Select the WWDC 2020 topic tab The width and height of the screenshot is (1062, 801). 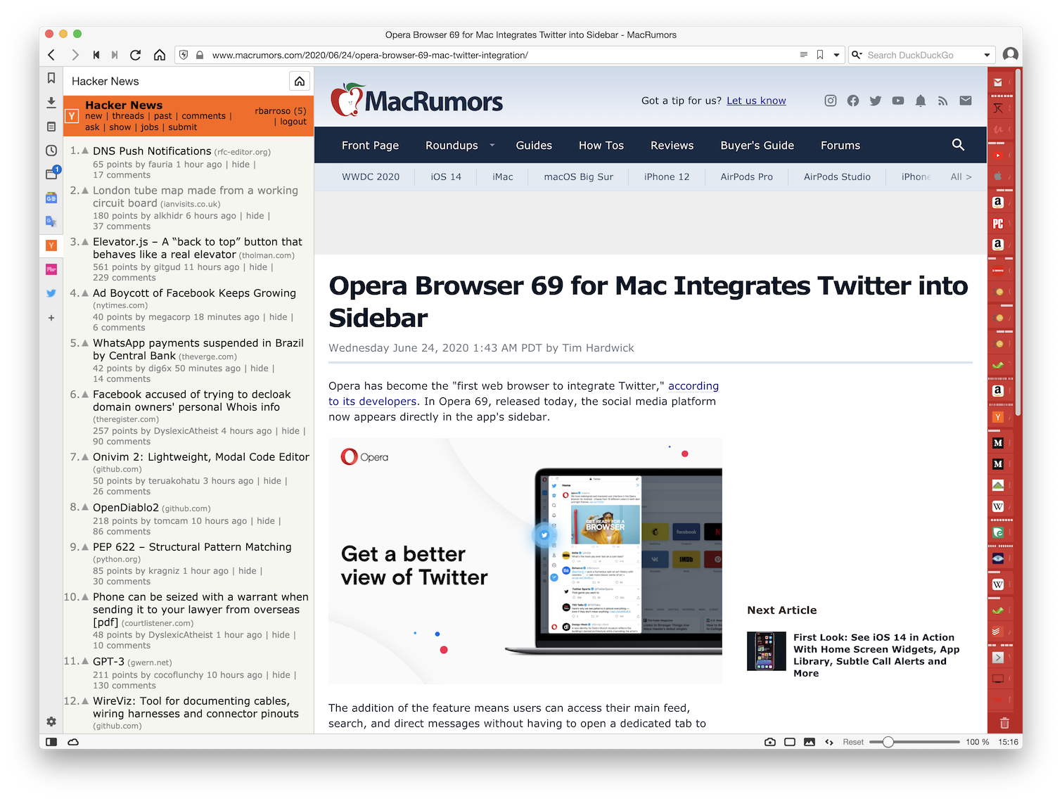tap(371, 177)
